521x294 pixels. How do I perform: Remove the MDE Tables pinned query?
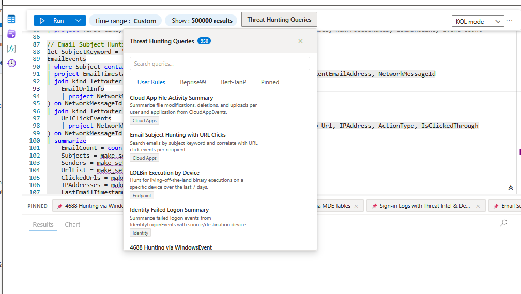[x=356, y=206]
